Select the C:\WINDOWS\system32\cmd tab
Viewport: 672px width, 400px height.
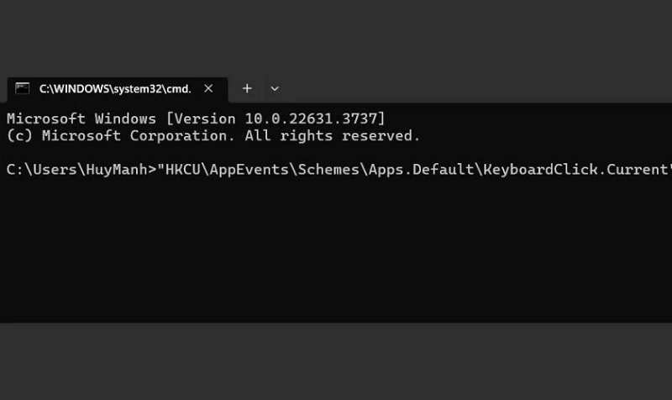coord(115,88)
